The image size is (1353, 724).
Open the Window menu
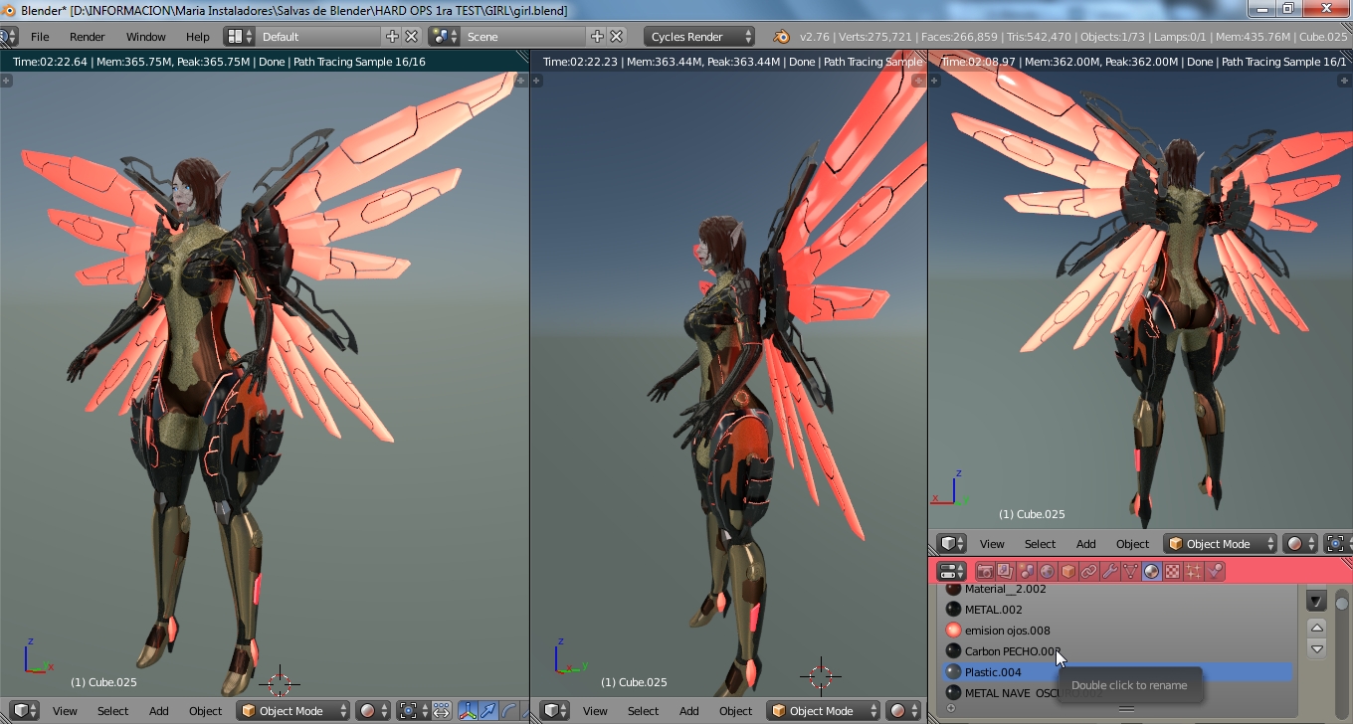coord(146,37)
